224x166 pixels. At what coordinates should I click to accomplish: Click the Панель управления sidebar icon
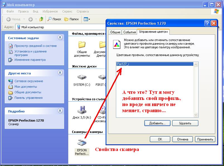click(x=11, y=98)
